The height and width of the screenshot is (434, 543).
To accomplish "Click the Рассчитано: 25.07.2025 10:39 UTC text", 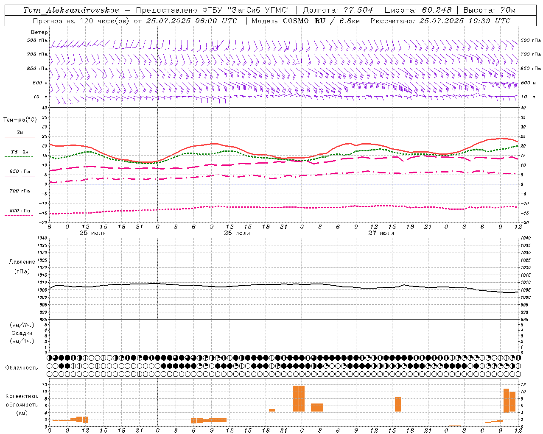I will [440, 20].
